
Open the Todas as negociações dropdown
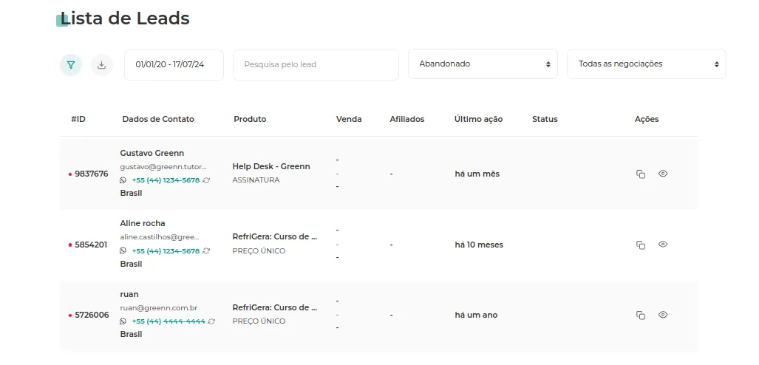[x=646, y=64]
